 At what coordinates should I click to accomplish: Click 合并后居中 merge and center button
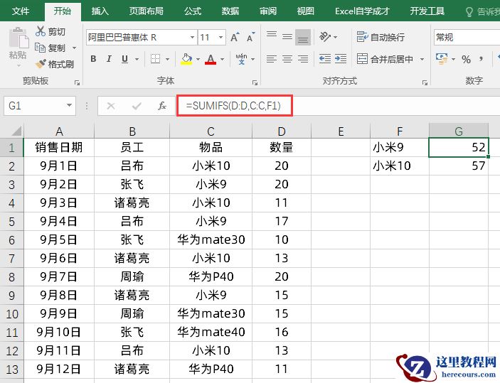click(385, 59)
